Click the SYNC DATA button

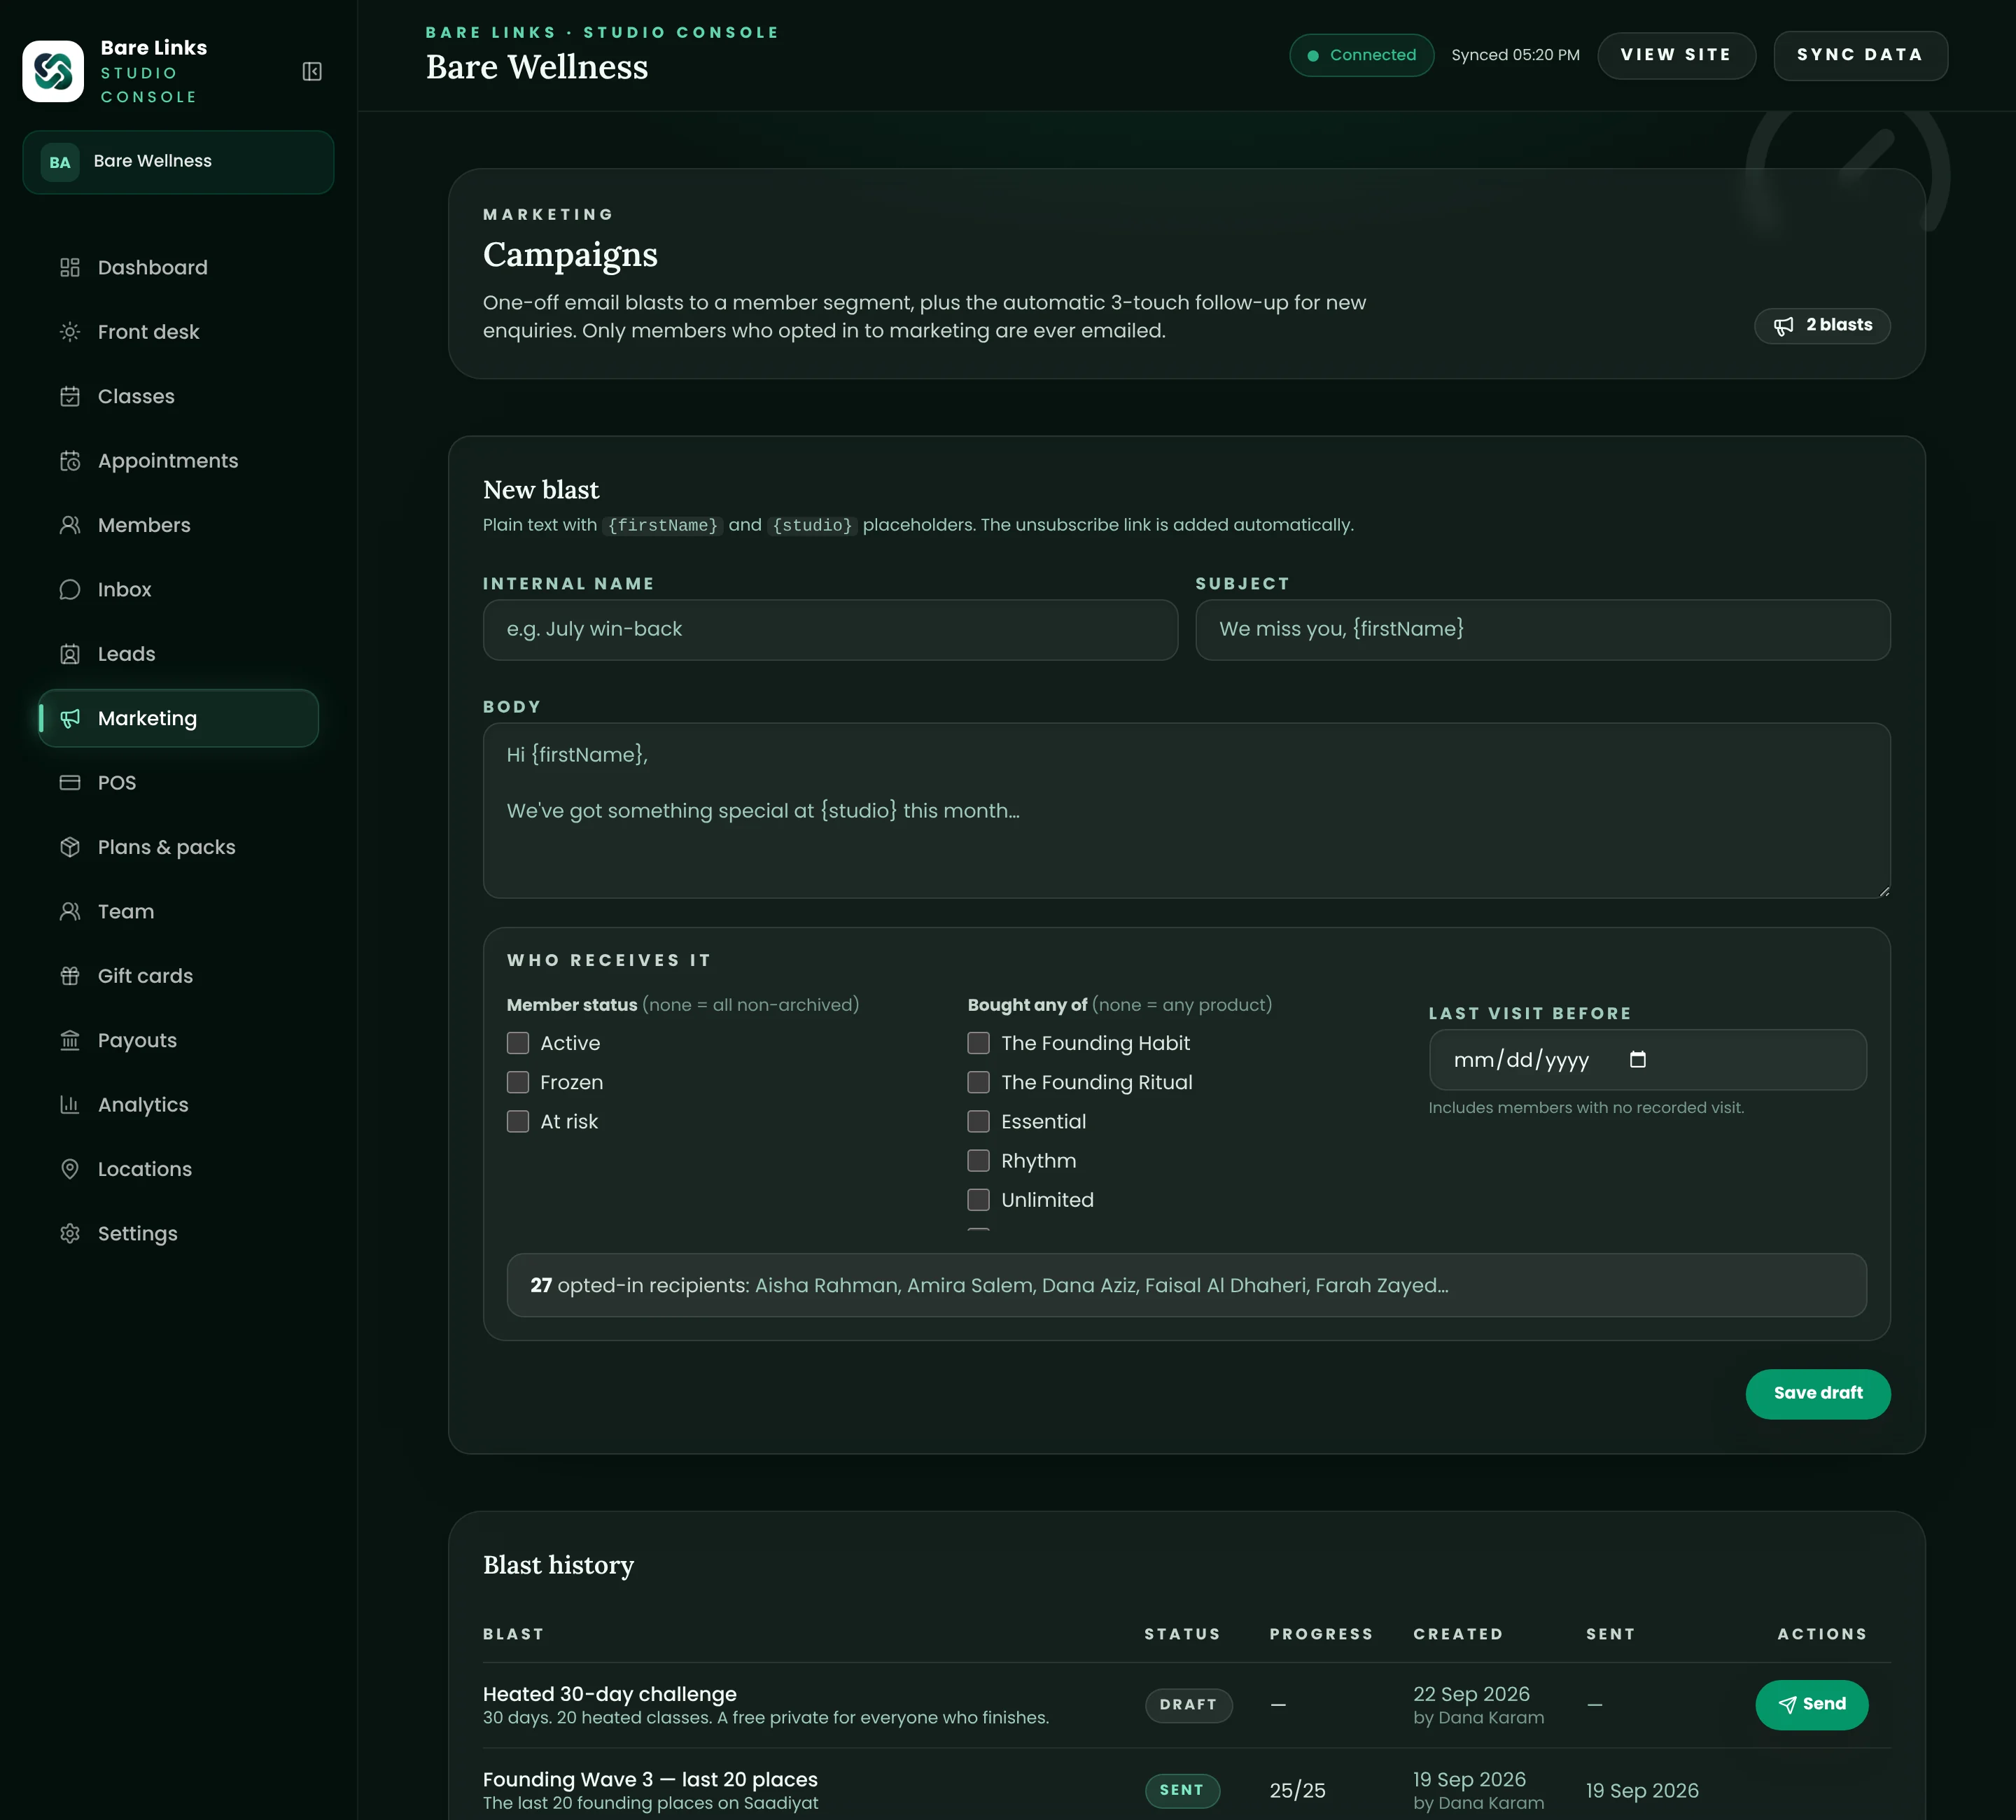pos(1860,55)
